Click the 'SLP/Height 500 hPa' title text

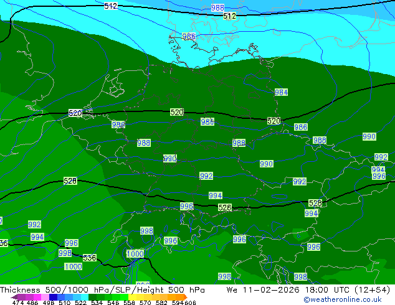click(x=159, y=290)
